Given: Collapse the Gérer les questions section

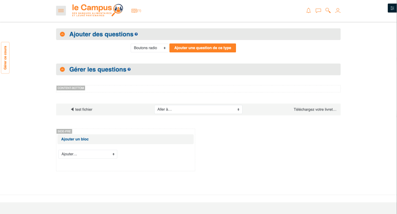Looking at the screenshot, I should pos(62,70).
